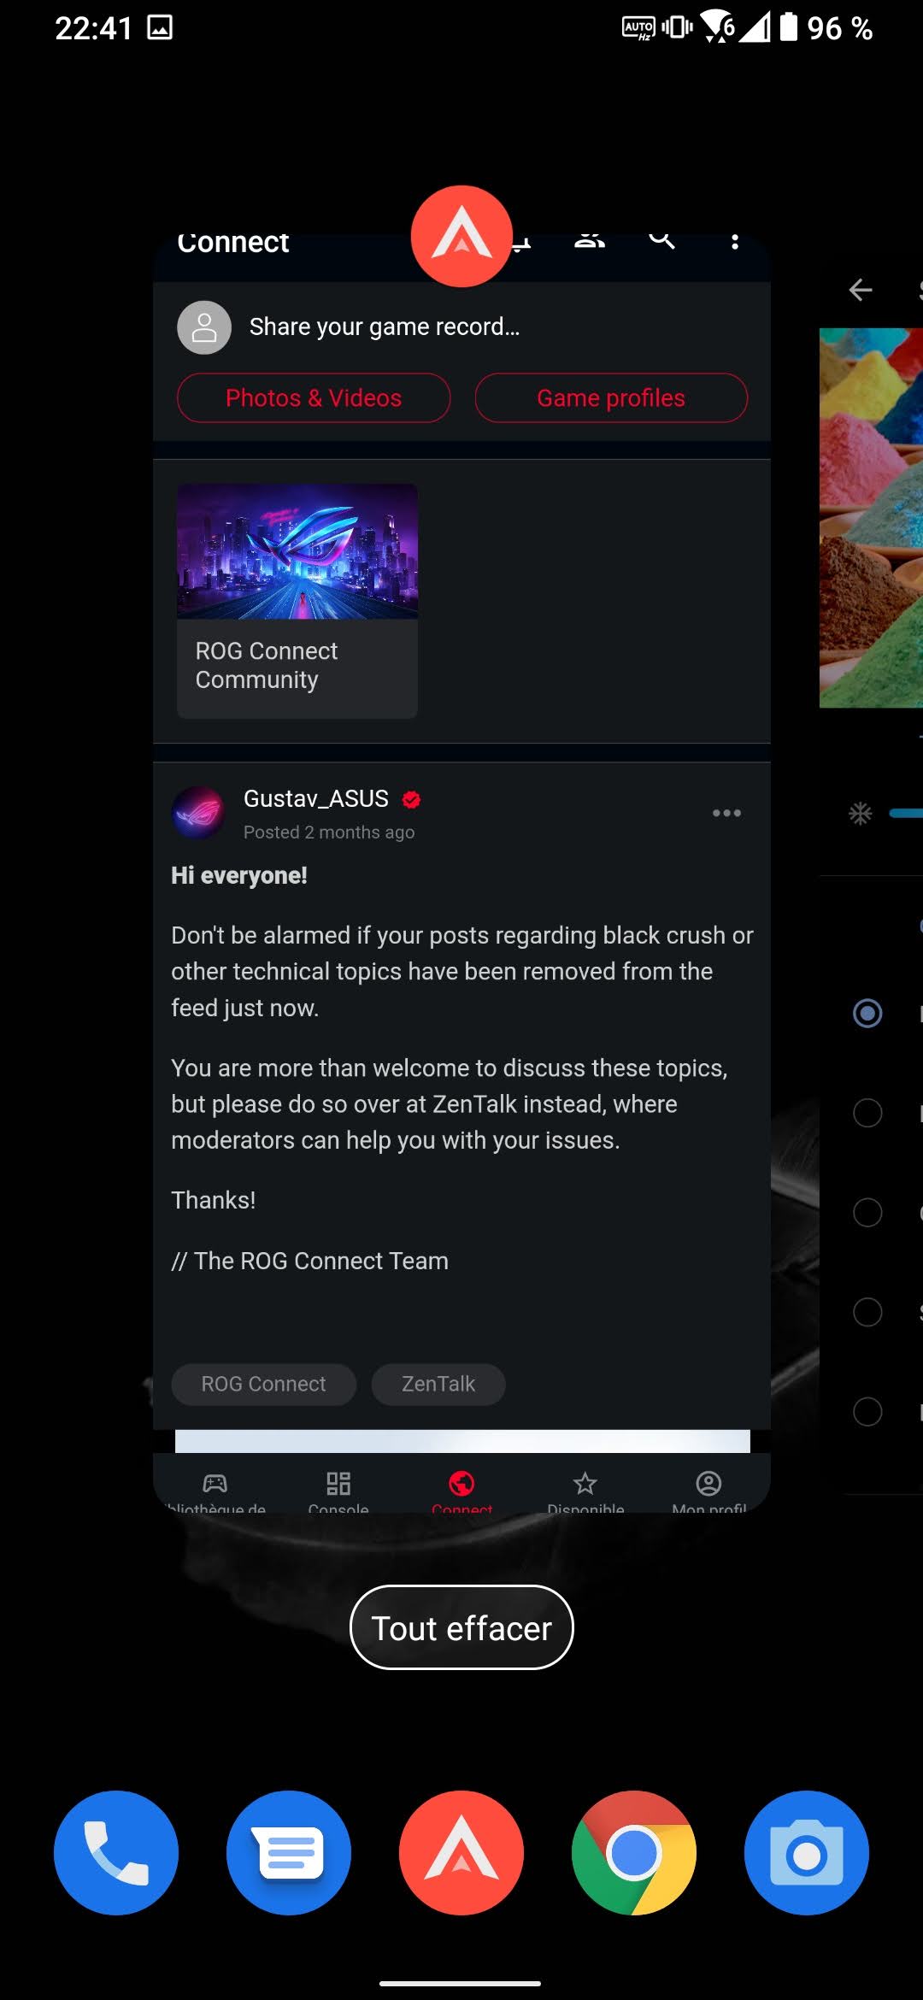Adjust the blue slider beside the snowflake icon
The width and height of the screenshot is (923, 2000).
point(906,813)
